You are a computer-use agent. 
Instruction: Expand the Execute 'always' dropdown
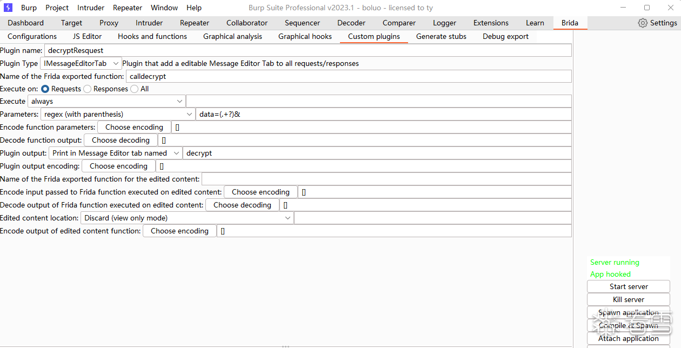pos(106,101)
